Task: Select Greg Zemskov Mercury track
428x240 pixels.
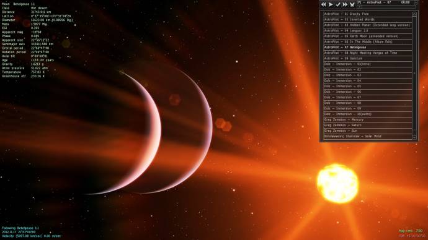Action: click(x=367, y=120)
